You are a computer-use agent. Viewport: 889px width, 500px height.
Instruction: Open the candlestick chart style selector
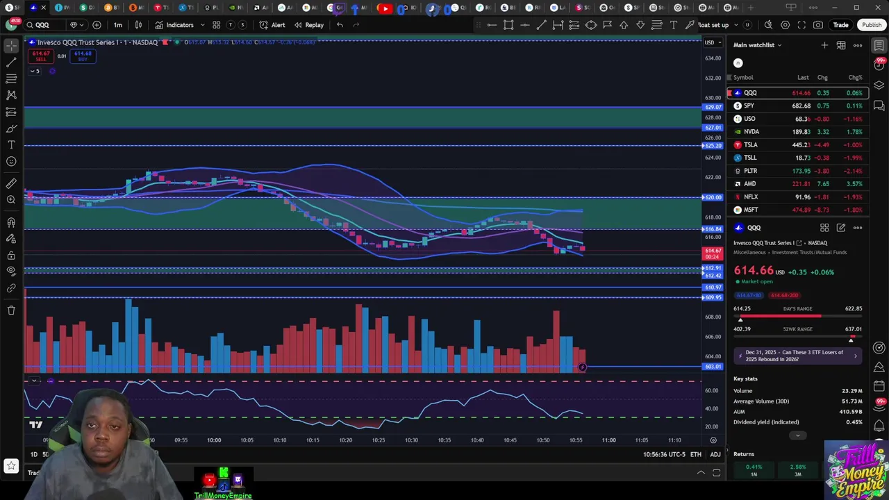pos(139,25)
